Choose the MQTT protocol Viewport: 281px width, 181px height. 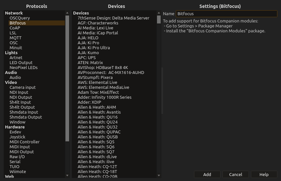click(x=15, y=38)
